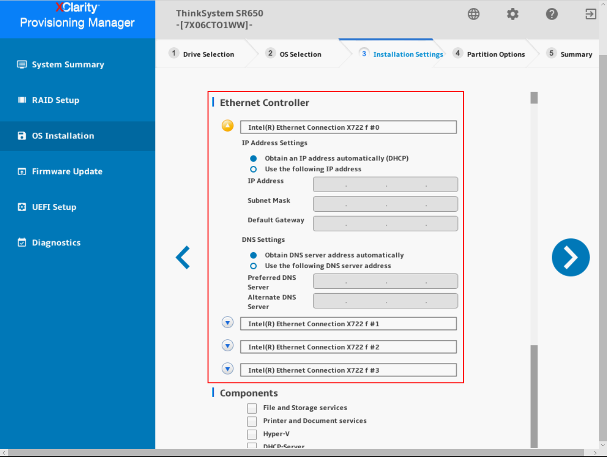Click Intel Ethernet Connection X722 f #3 bar
This screenshot has width=607, height=457.
coord(348,370)
